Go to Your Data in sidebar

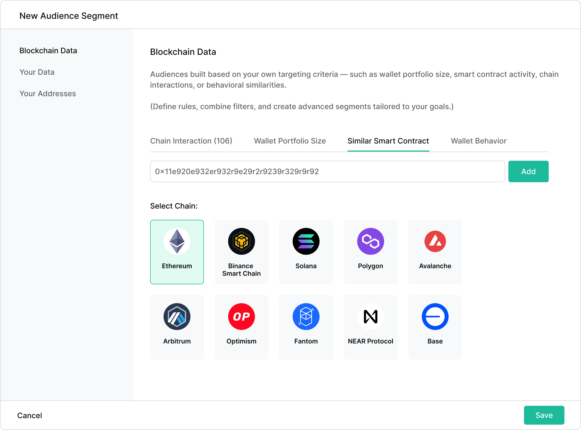click(37, 72)
